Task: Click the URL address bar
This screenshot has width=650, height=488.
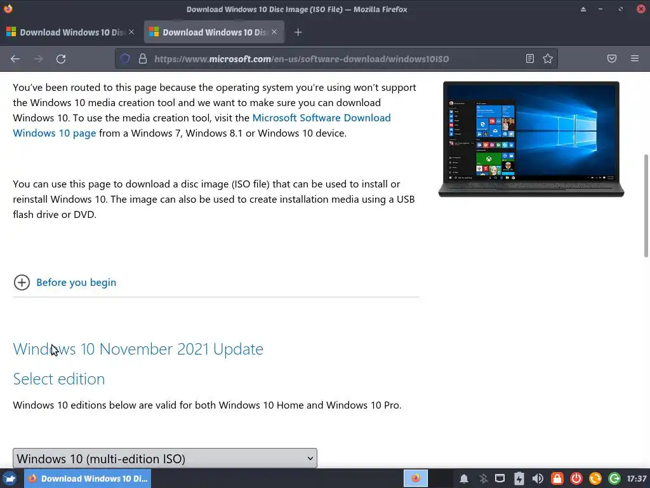Action: [336, 58]
